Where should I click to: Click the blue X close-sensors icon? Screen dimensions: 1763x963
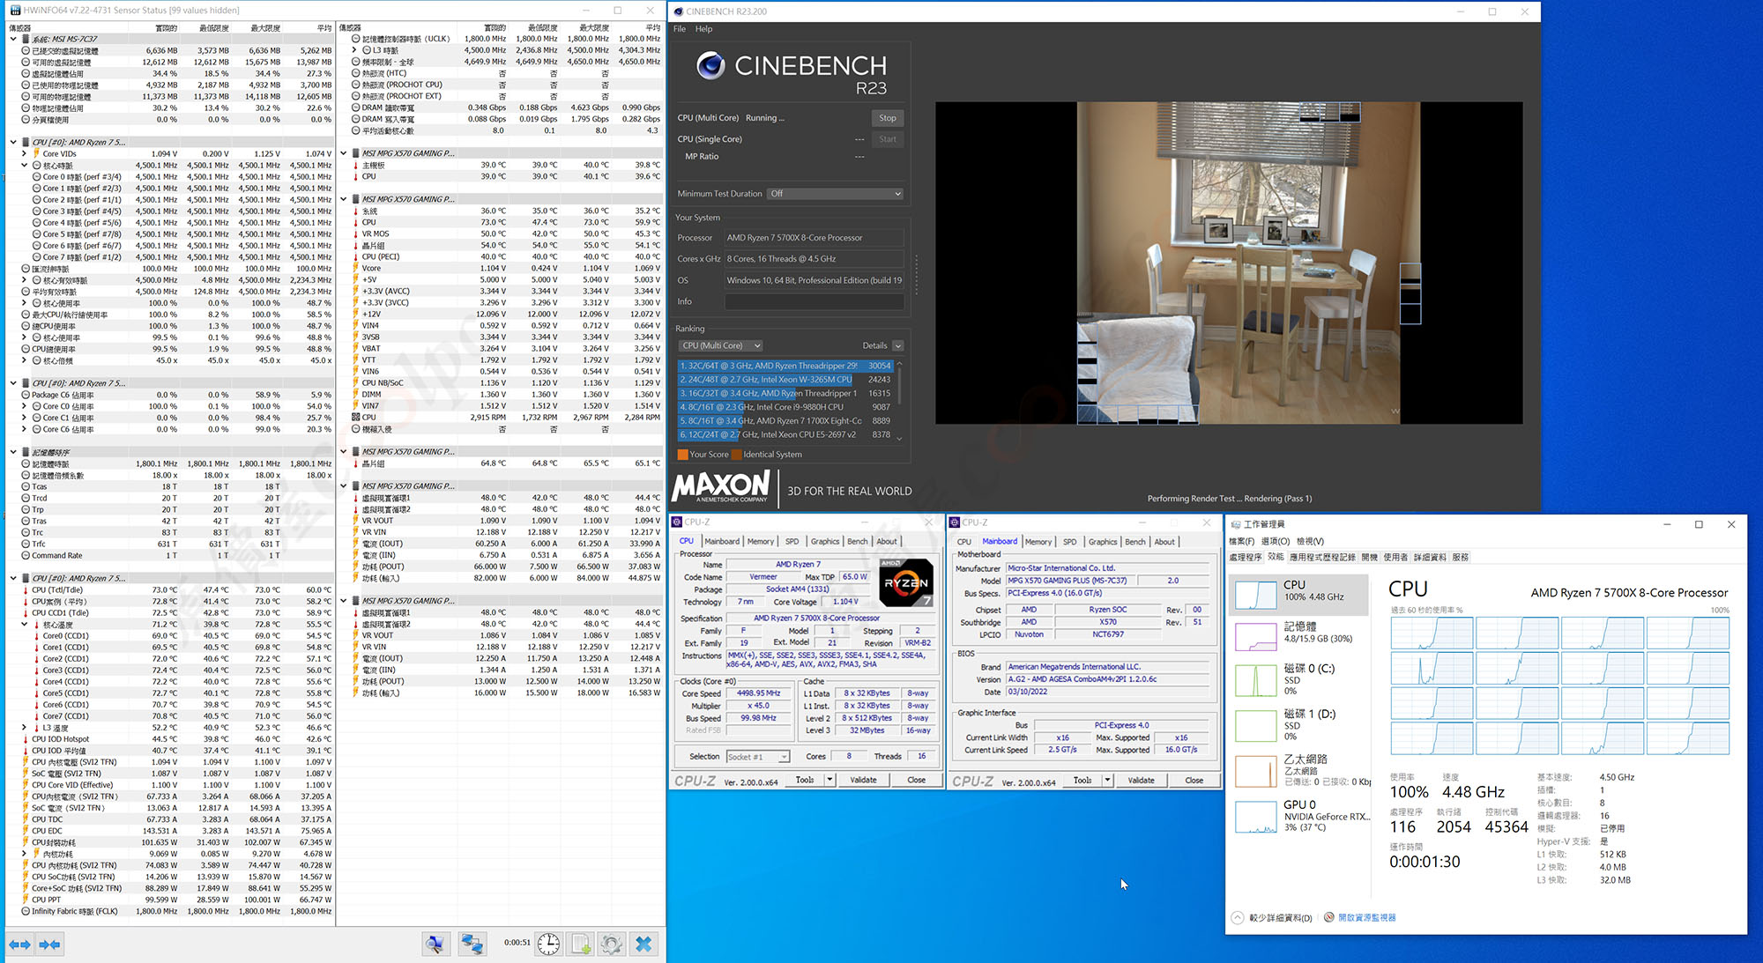click(643, 944)
